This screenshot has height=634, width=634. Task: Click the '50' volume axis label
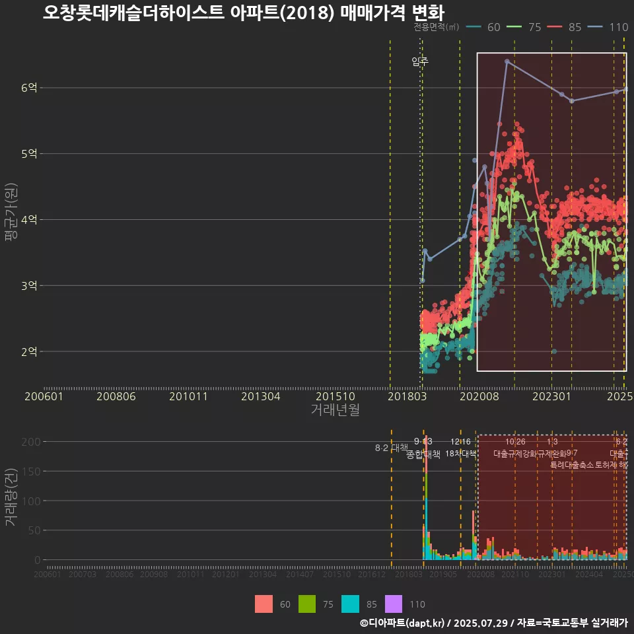pos(34,530)
